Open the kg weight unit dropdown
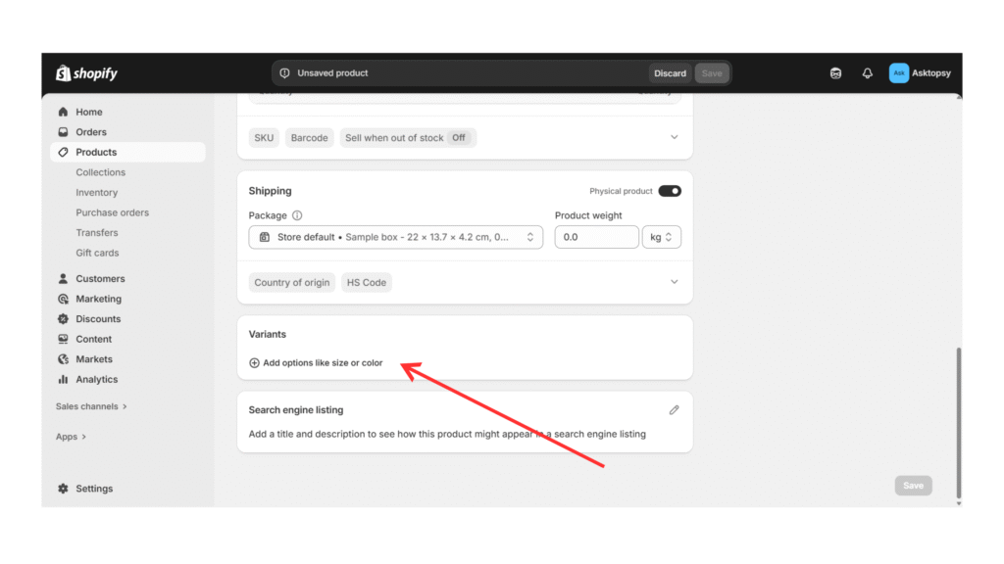1004x564 pixels. click(661, 237)
